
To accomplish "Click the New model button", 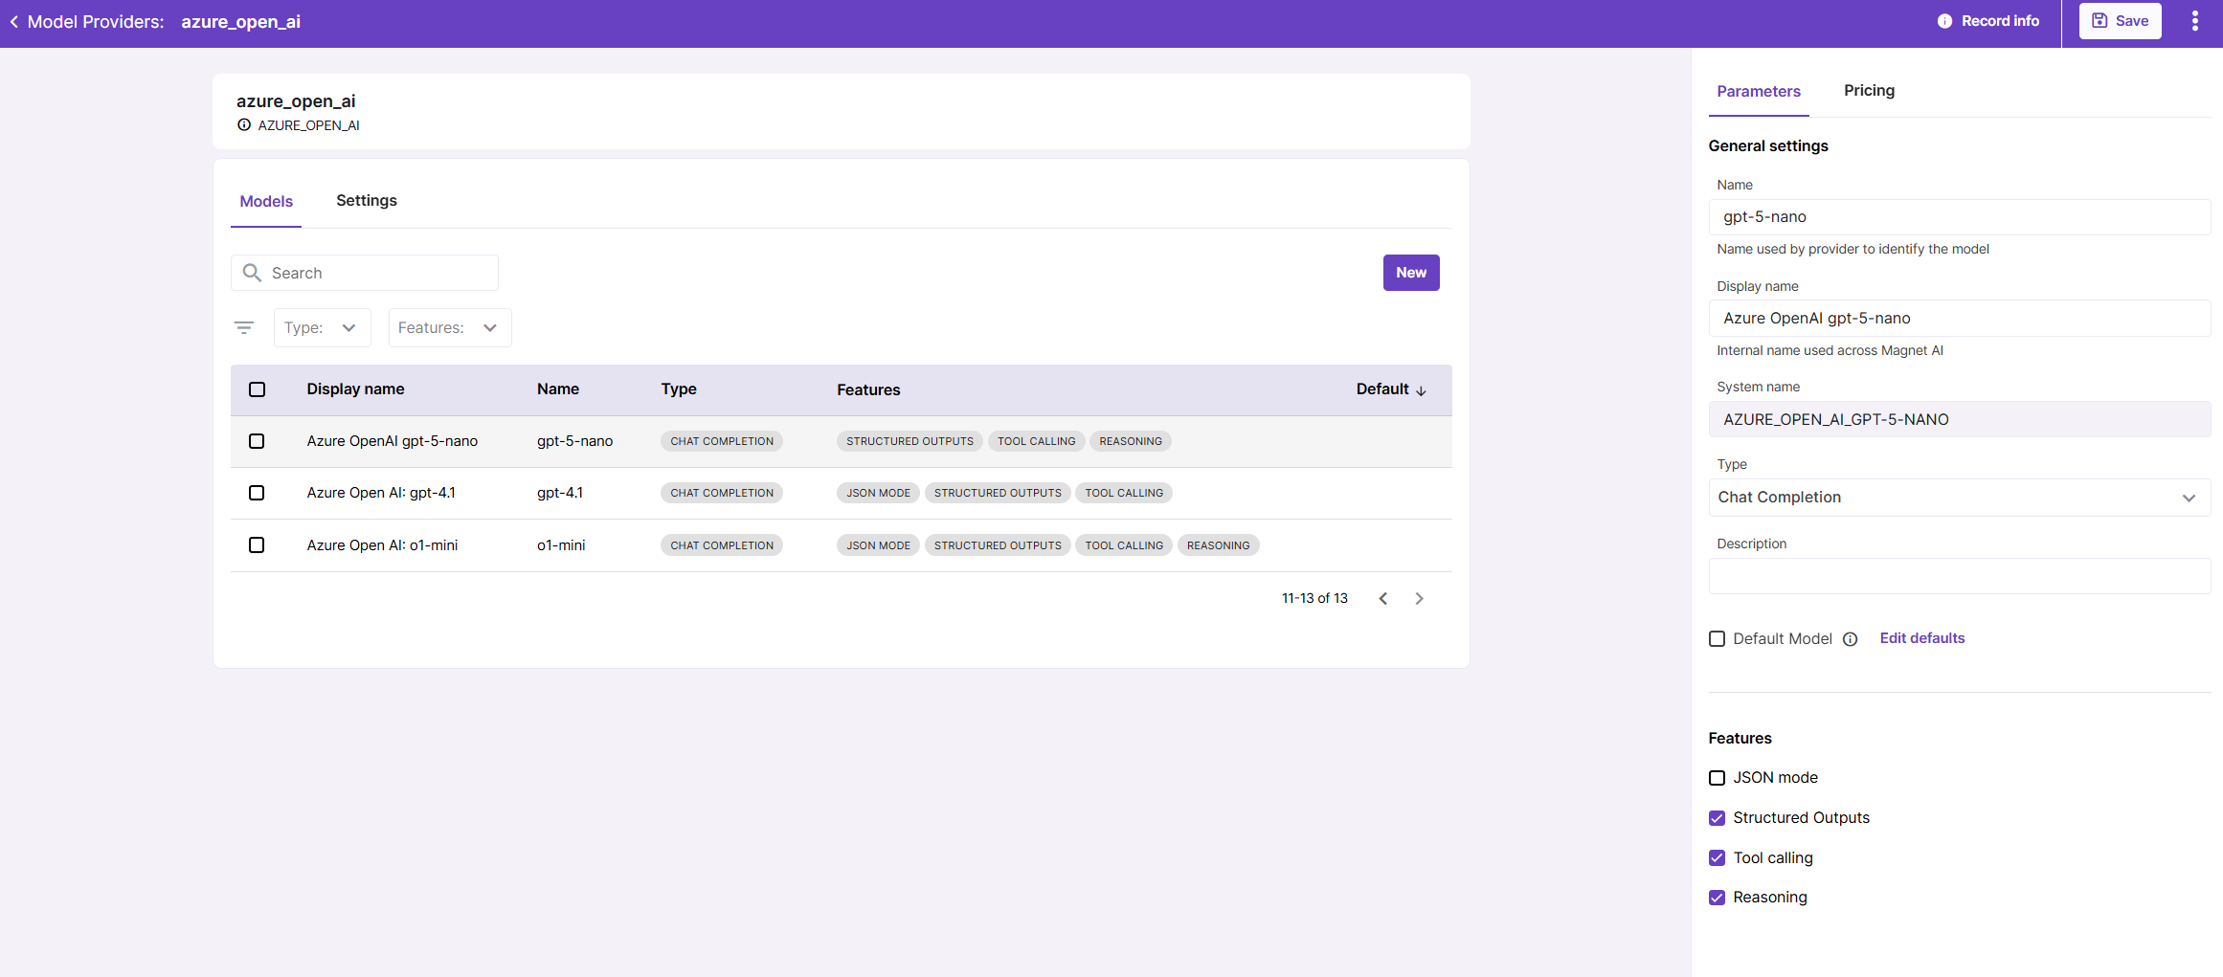I will pyautogui.click(x=1410, y=273).
